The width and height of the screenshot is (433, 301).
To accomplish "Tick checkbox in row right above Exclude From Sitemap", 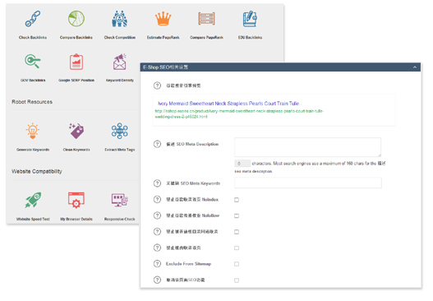I will click(x=237, y=248).
